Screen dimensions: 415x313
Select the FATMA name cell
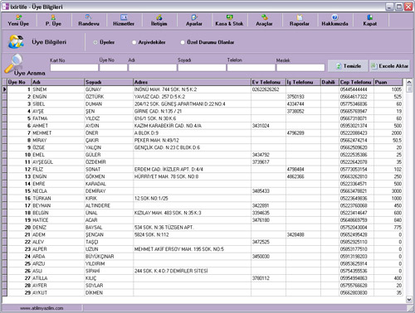tap(58, 118)
